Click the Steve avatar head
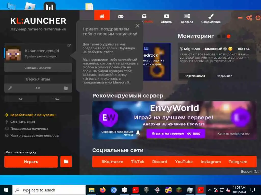 click(x=13, y=53)
